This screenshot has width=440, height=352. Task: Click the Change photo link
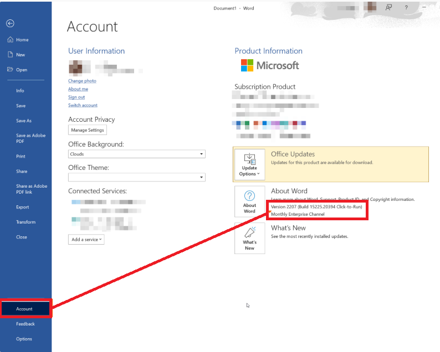click(82, 81)
